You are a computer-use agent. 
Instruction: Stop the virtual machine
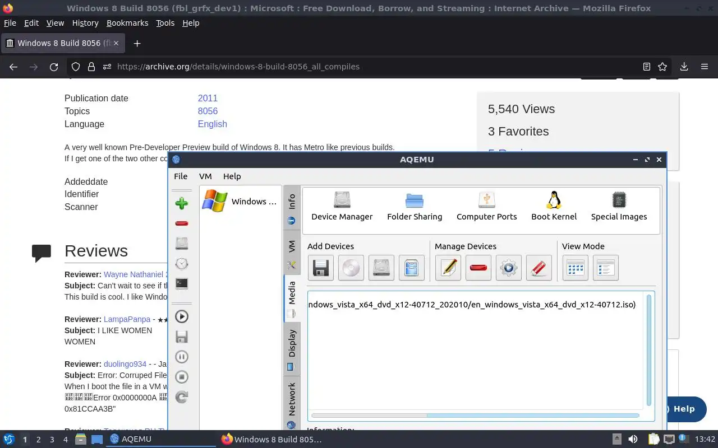[181, 377]
